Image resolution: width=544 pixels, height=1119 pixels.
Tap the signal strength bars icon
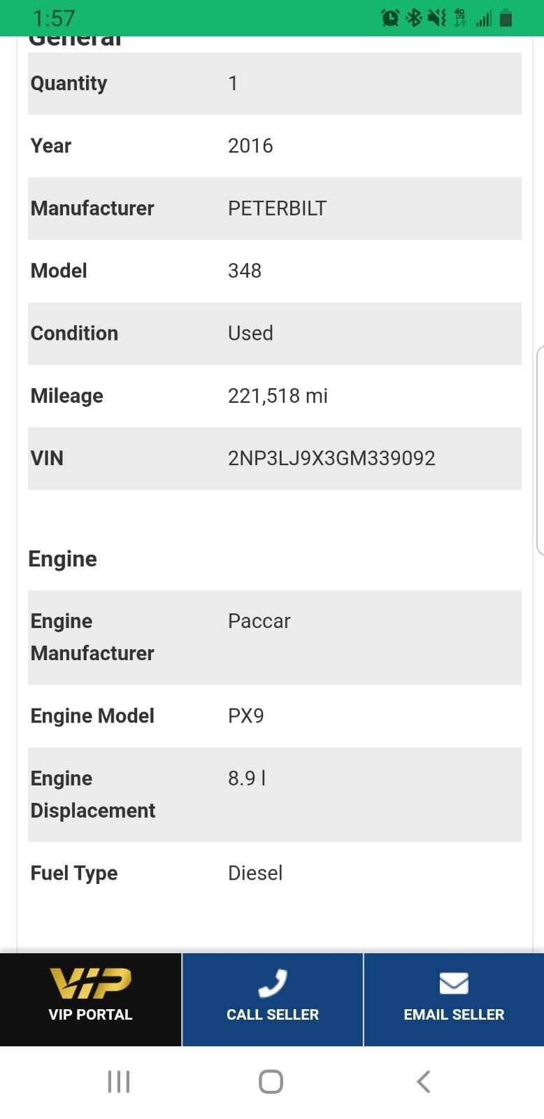(484, 18)
